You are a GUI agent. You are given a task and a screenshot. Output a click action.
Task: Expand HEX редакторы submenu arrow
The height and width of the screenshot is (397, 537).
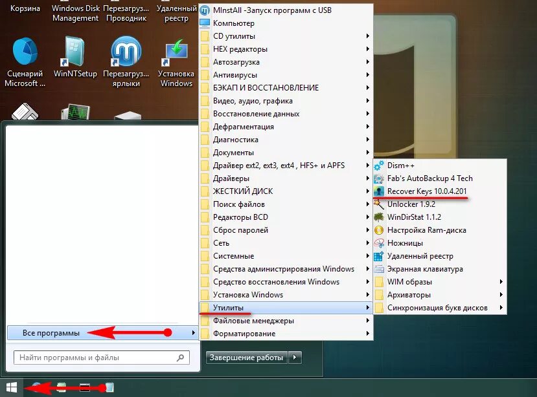(367, 49)
